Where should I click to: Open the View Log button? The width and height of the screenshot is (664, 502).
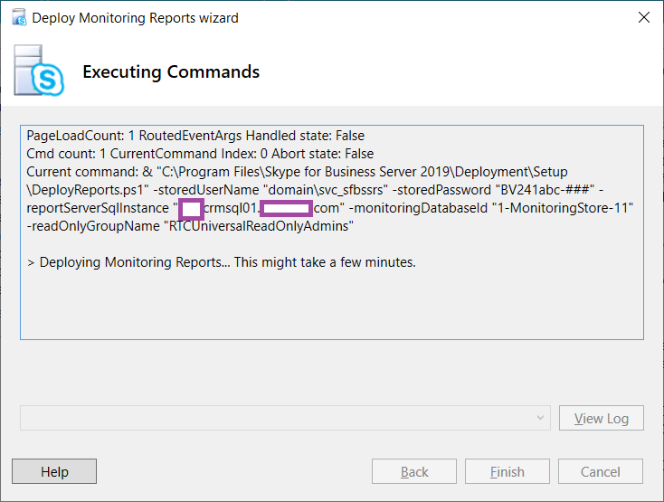(x=602, y=418)
